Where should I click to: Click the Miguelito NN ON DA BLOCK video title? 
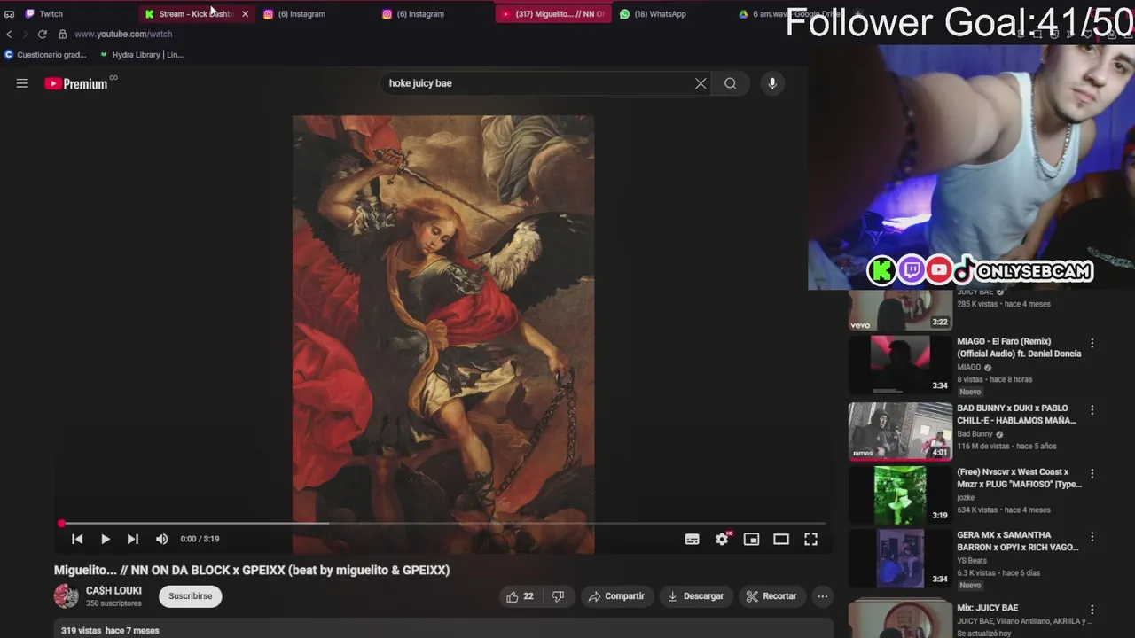click(252, 570)
